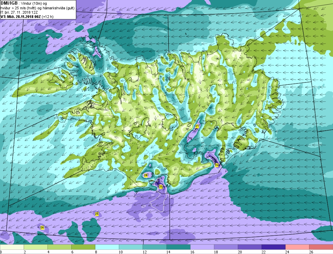Click the valid time line 28.11.2018 00Z
Viewport: 333px width, 254px height.
point(27,17)
